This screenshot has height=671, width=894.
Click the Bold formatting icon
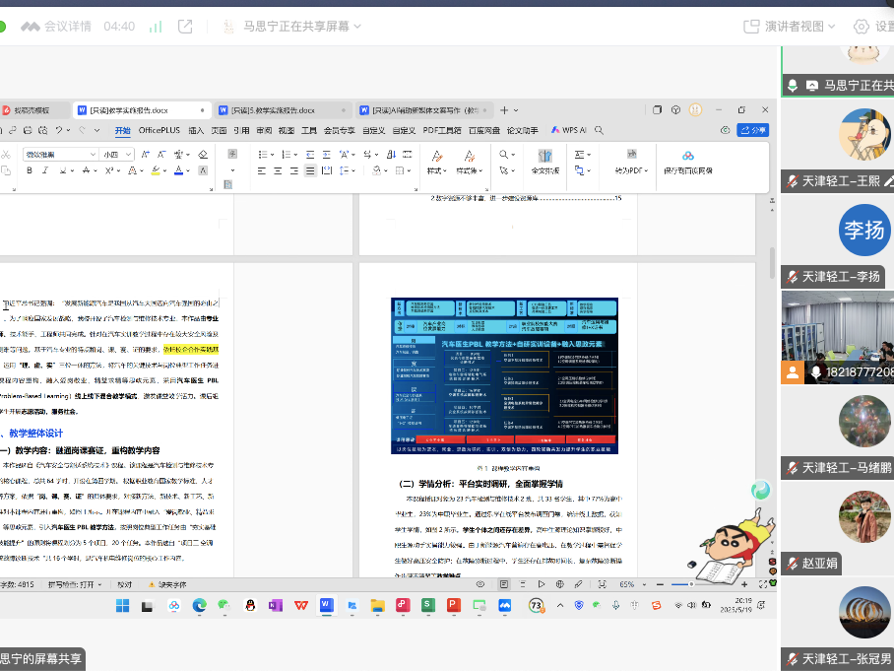[30, 170]
